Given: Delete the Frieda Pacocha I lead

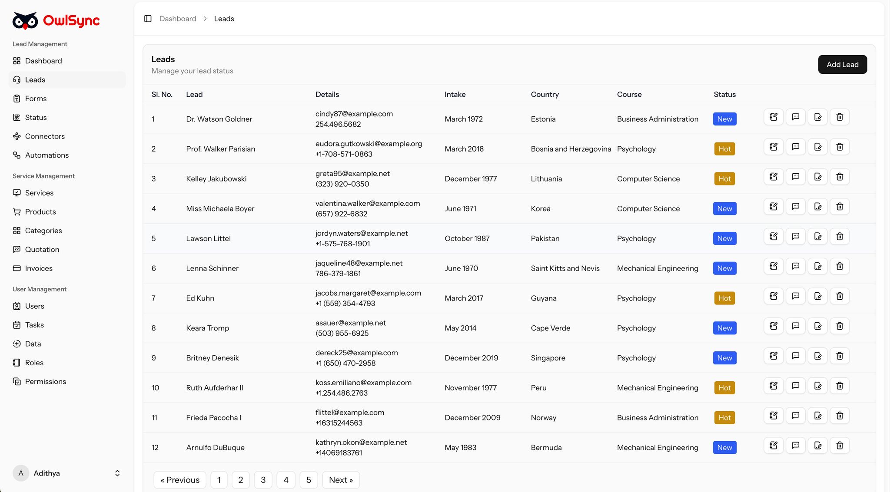Looking at the screenshot, I should 840,416.
